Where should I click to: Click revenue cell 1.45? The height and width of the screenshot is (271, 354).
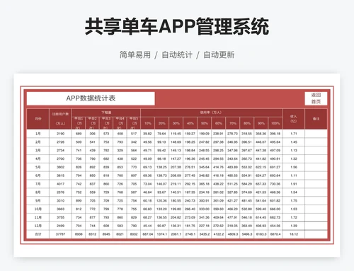pyautogui.click(x=293, y=142)
